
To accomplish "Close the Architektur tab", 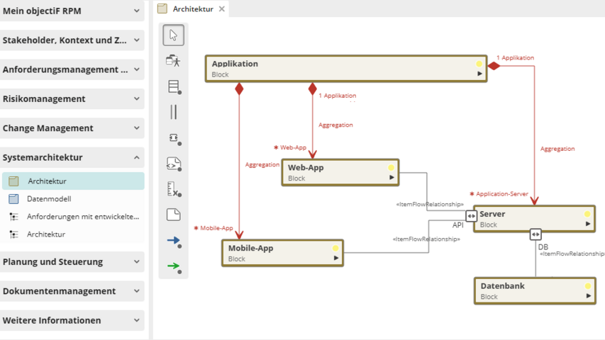I will (x=221, y=9).
